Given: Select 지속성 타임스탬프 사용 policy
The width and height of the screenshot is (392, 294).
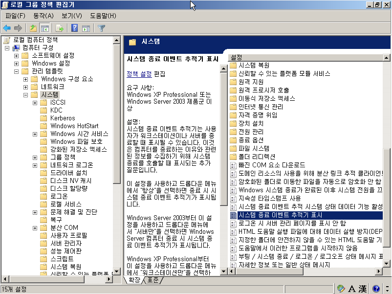Looking at the screenshot, I should (x=269, y=198).
